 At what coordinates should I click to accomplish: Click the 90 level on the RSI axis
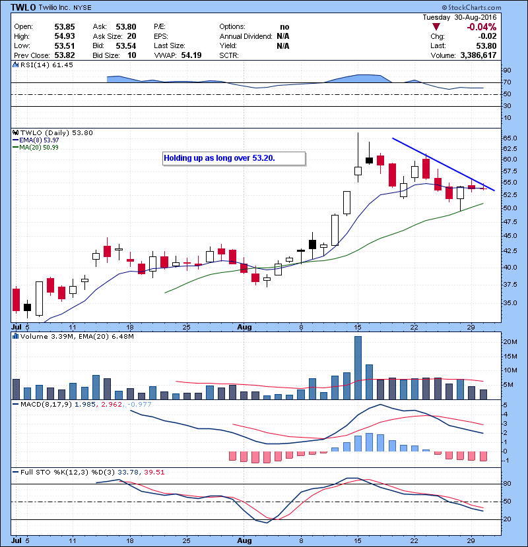tap(507, 71)
